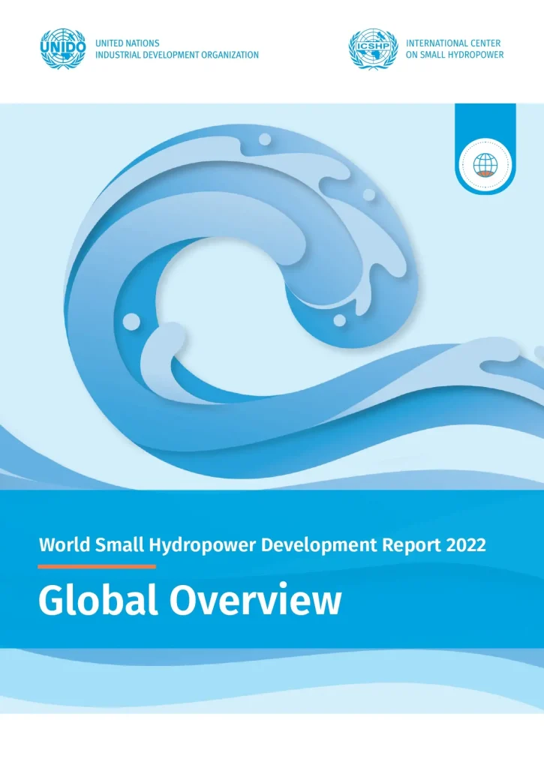The height and width of the screenshot is (768, 544).
Task: Click the World Small Hydropower Development Report title
Action: [x=262, y=544]
